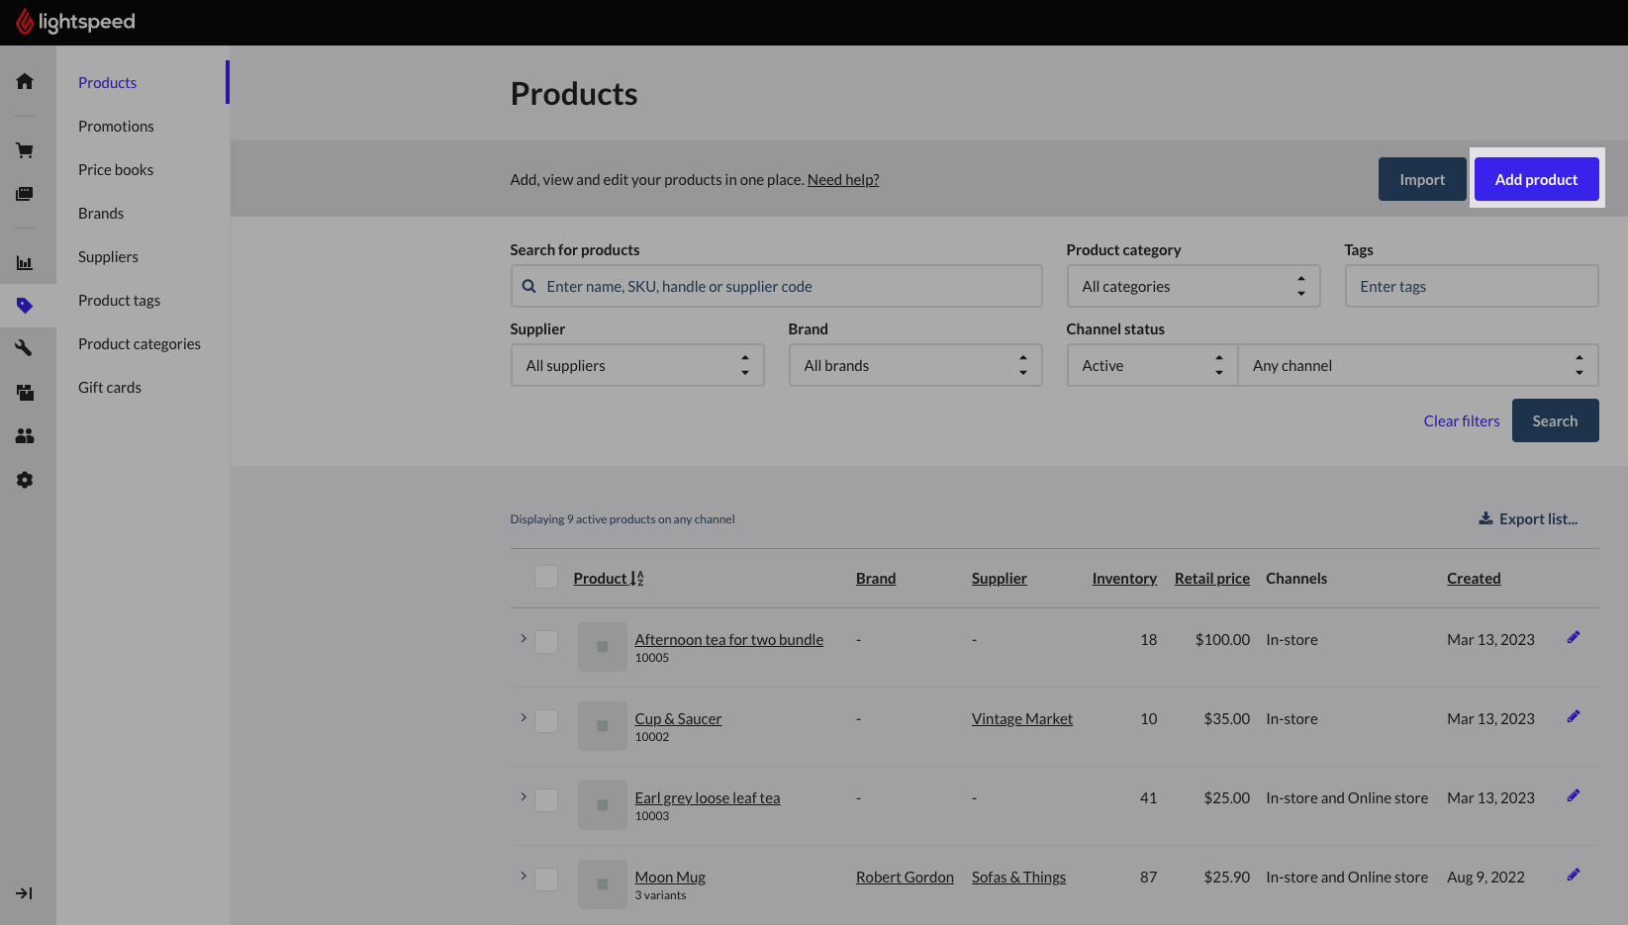Click the wrench setup icon in sidebar
1628x925 pixels.
[25, 347]
